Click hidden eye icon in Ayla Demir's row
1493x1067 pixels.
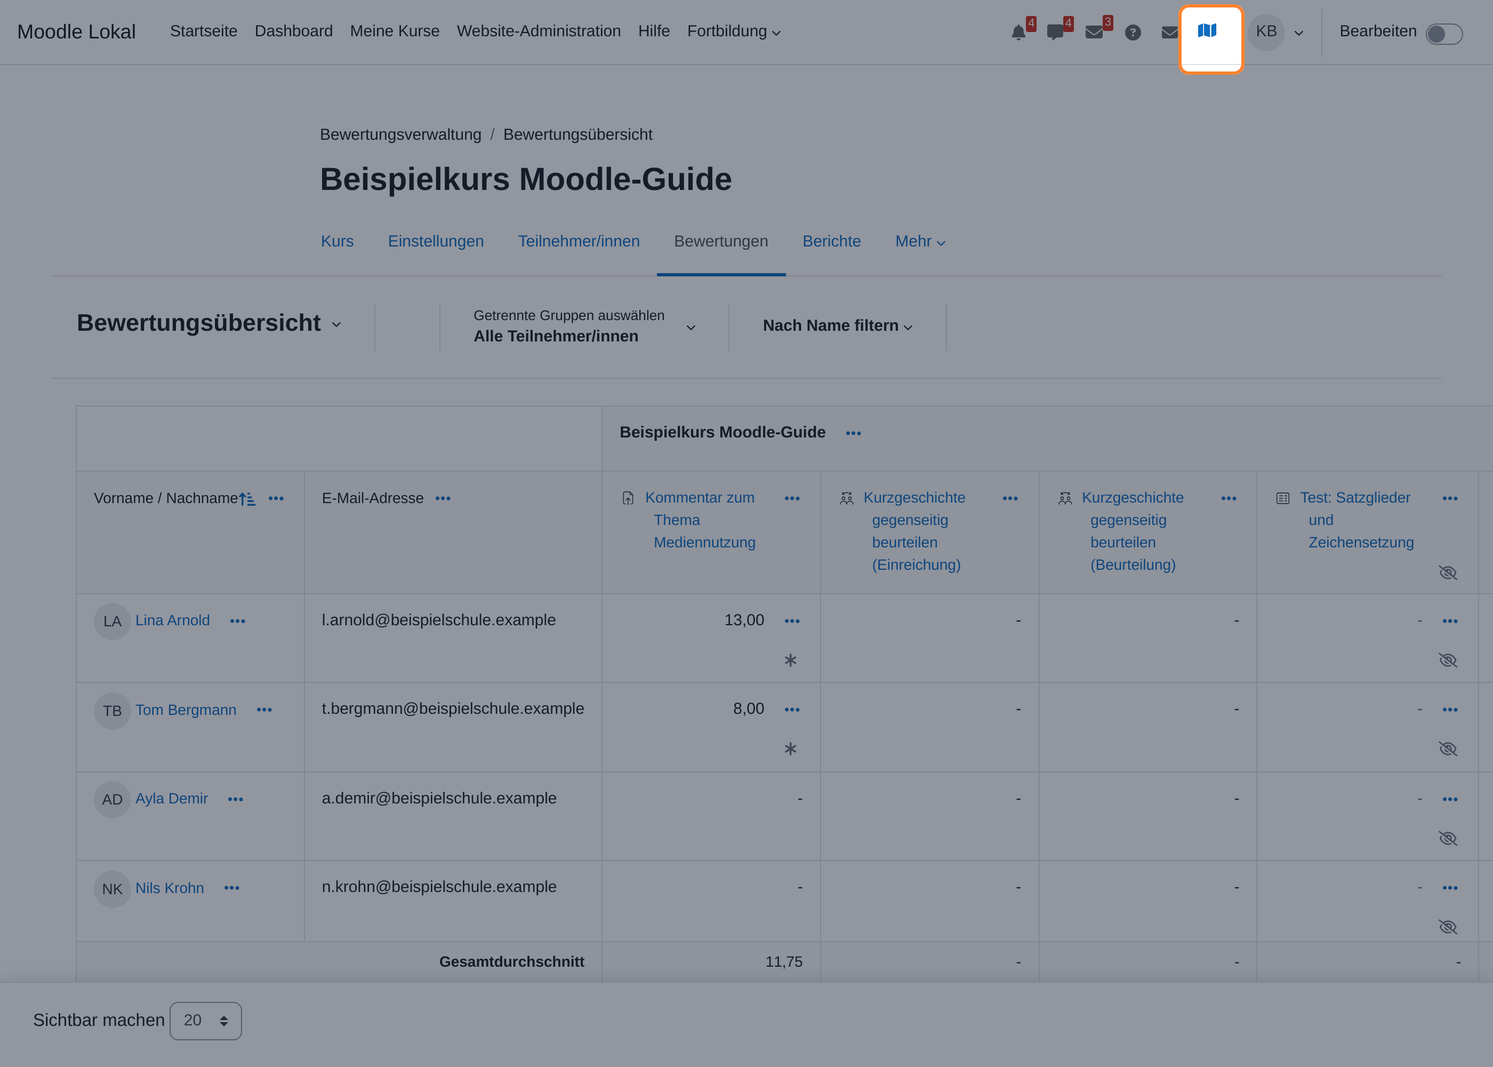coord(1448,838)
